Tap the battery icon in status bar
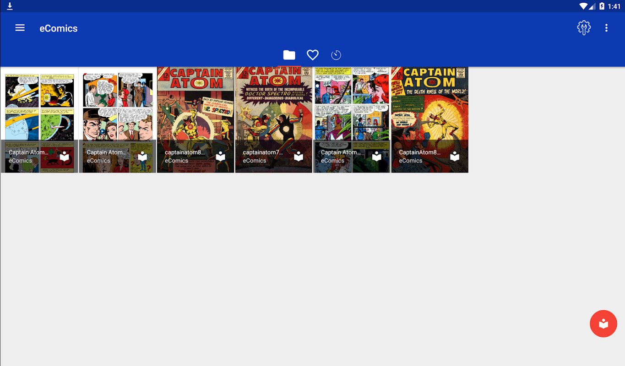 [x=602, y=6]
